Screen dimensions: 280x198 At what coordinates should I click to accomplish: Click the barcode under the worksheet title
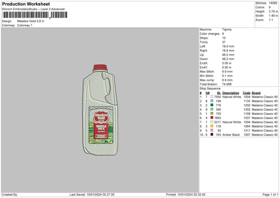pos(35,15)
